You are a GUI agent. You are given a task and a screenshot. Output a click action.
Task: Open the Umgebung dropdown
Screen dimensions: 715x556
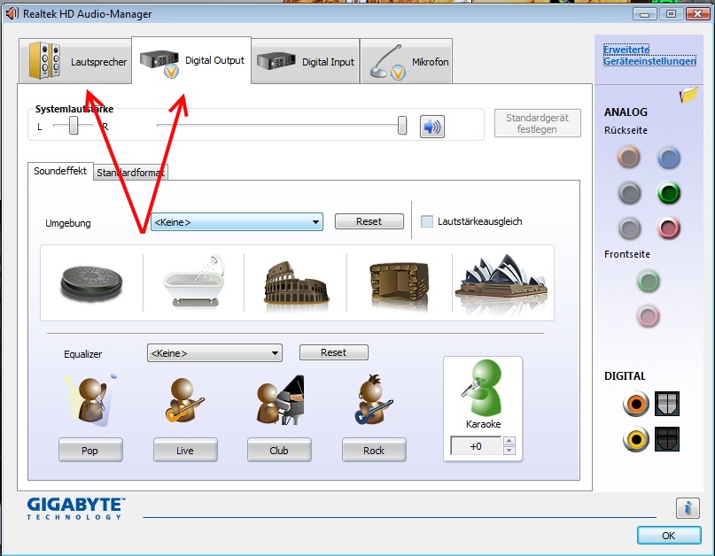(x=237, y=222)
